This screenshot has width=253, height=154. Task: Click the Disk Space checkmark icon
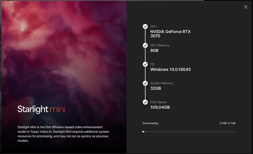(145, 102)
